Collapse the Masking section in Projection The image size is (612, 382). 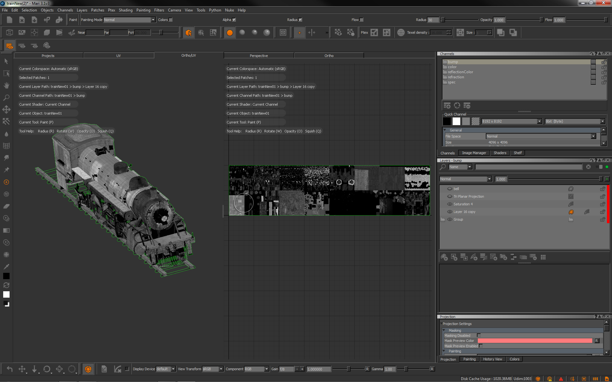coord(444,330)
